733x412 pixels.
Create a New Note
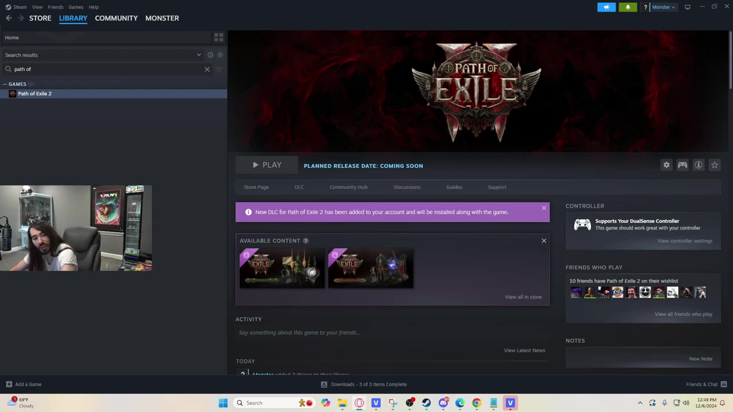click(700, 359)
